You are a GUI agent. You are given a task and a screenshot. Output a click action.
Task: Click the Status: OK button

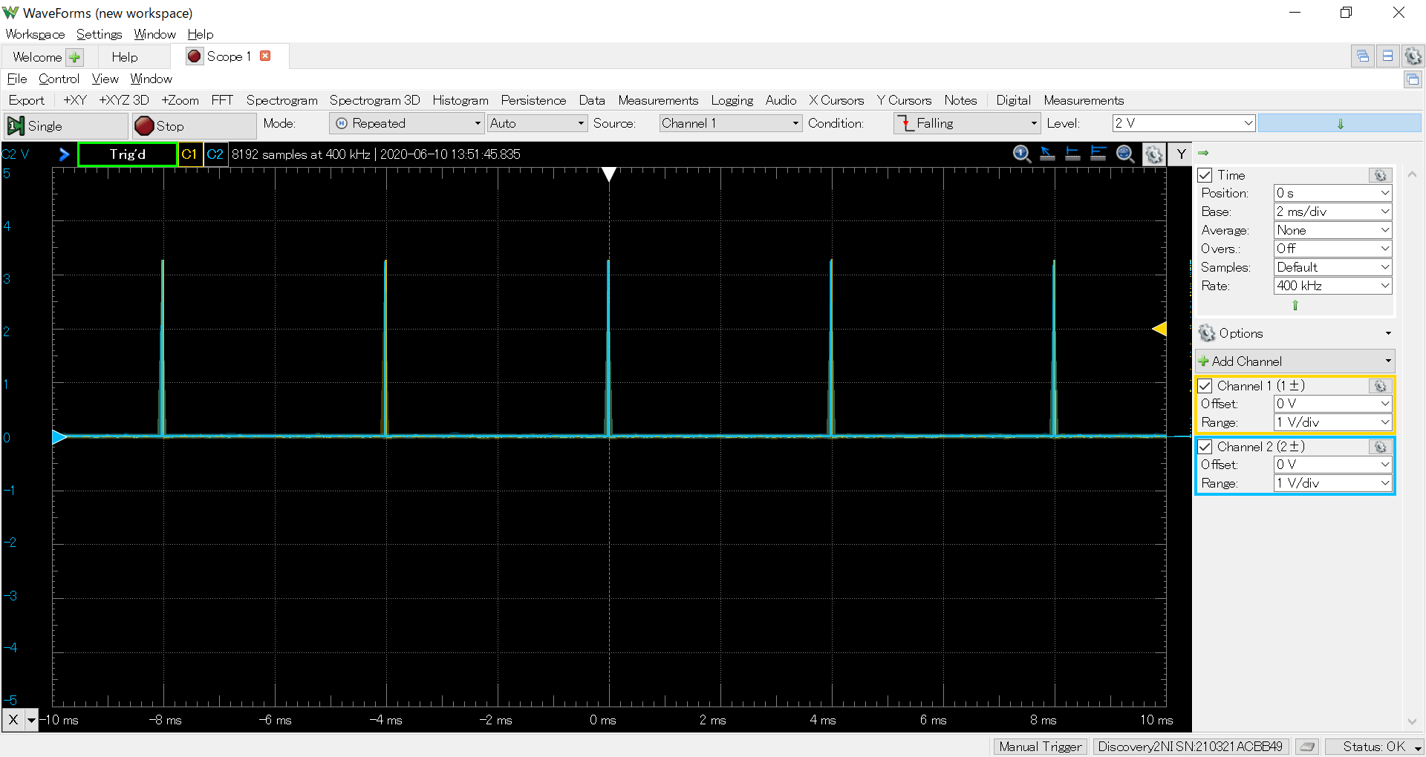[x=1373, y=747]
